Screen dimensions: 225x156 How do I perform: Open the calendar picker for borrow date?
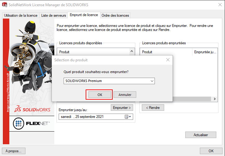click(128, 117)
